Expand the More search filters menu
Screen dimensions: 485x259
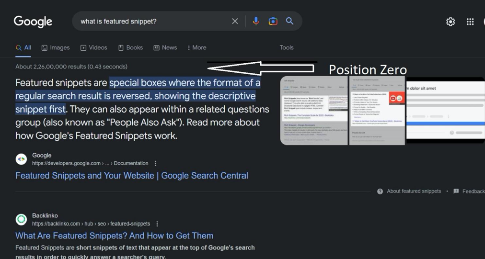click(x=196, y=47)
